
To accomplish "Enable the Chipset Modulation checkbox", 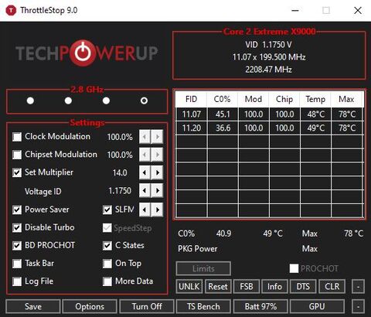I will [17, 155].
